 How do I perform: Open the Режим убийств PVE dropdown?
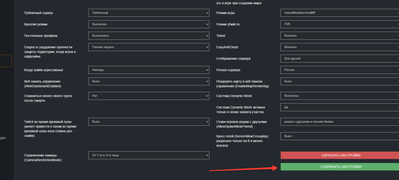click(x=340, y=24)
